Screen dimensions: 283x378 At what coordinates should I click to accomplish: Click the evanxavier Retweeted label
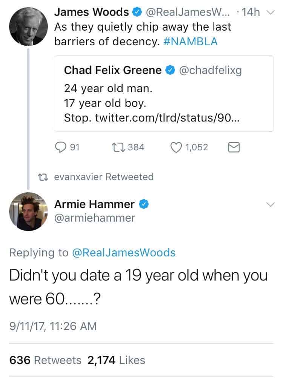tap(104, 177)
